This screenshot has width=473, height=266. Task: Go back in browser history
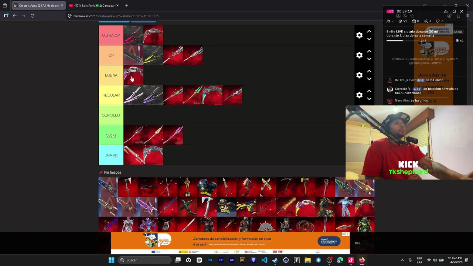pos(15,16)
